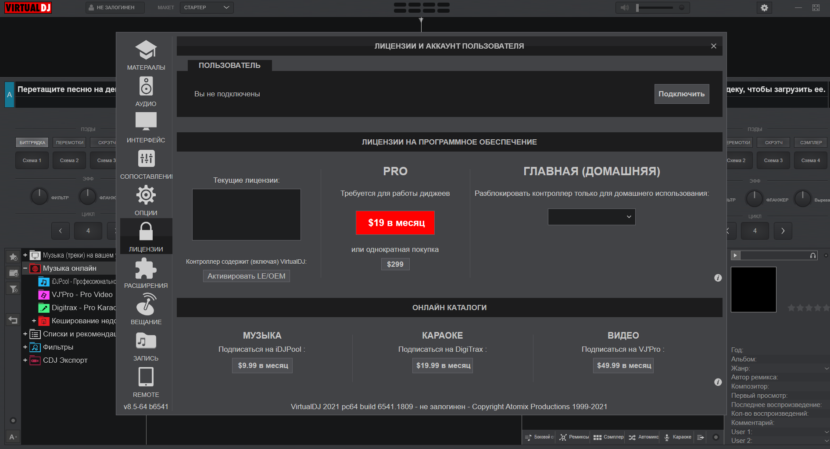Open the home controller dropdown
830x449 pixels.
pos(592,217)
